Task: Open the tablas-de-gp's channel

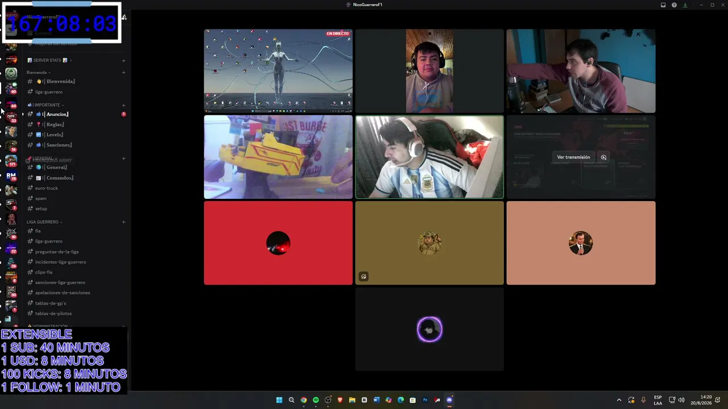Action: click(x=75, y=303)
